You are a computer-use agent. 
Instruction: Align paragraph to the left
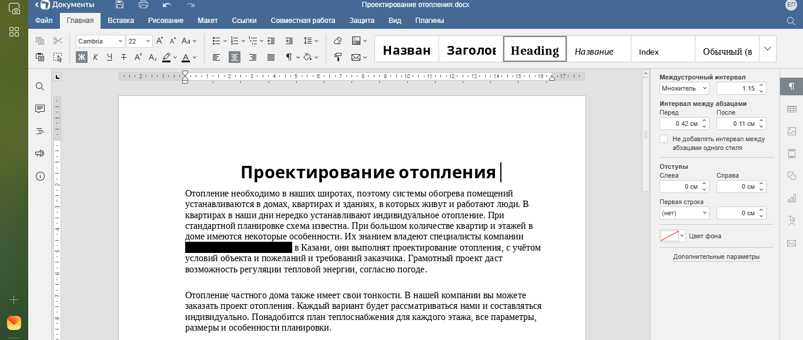coord(216,57)
